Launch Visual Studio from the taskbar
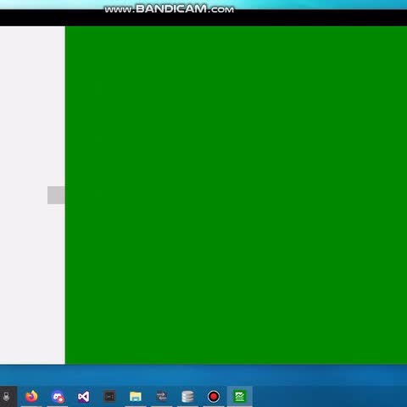 click(84, 397)
